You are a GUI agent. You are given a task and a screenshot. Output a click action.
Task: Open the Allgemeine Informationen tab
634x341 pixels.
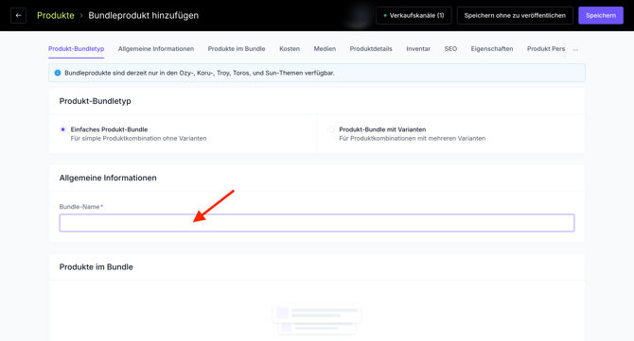point(156,49)
